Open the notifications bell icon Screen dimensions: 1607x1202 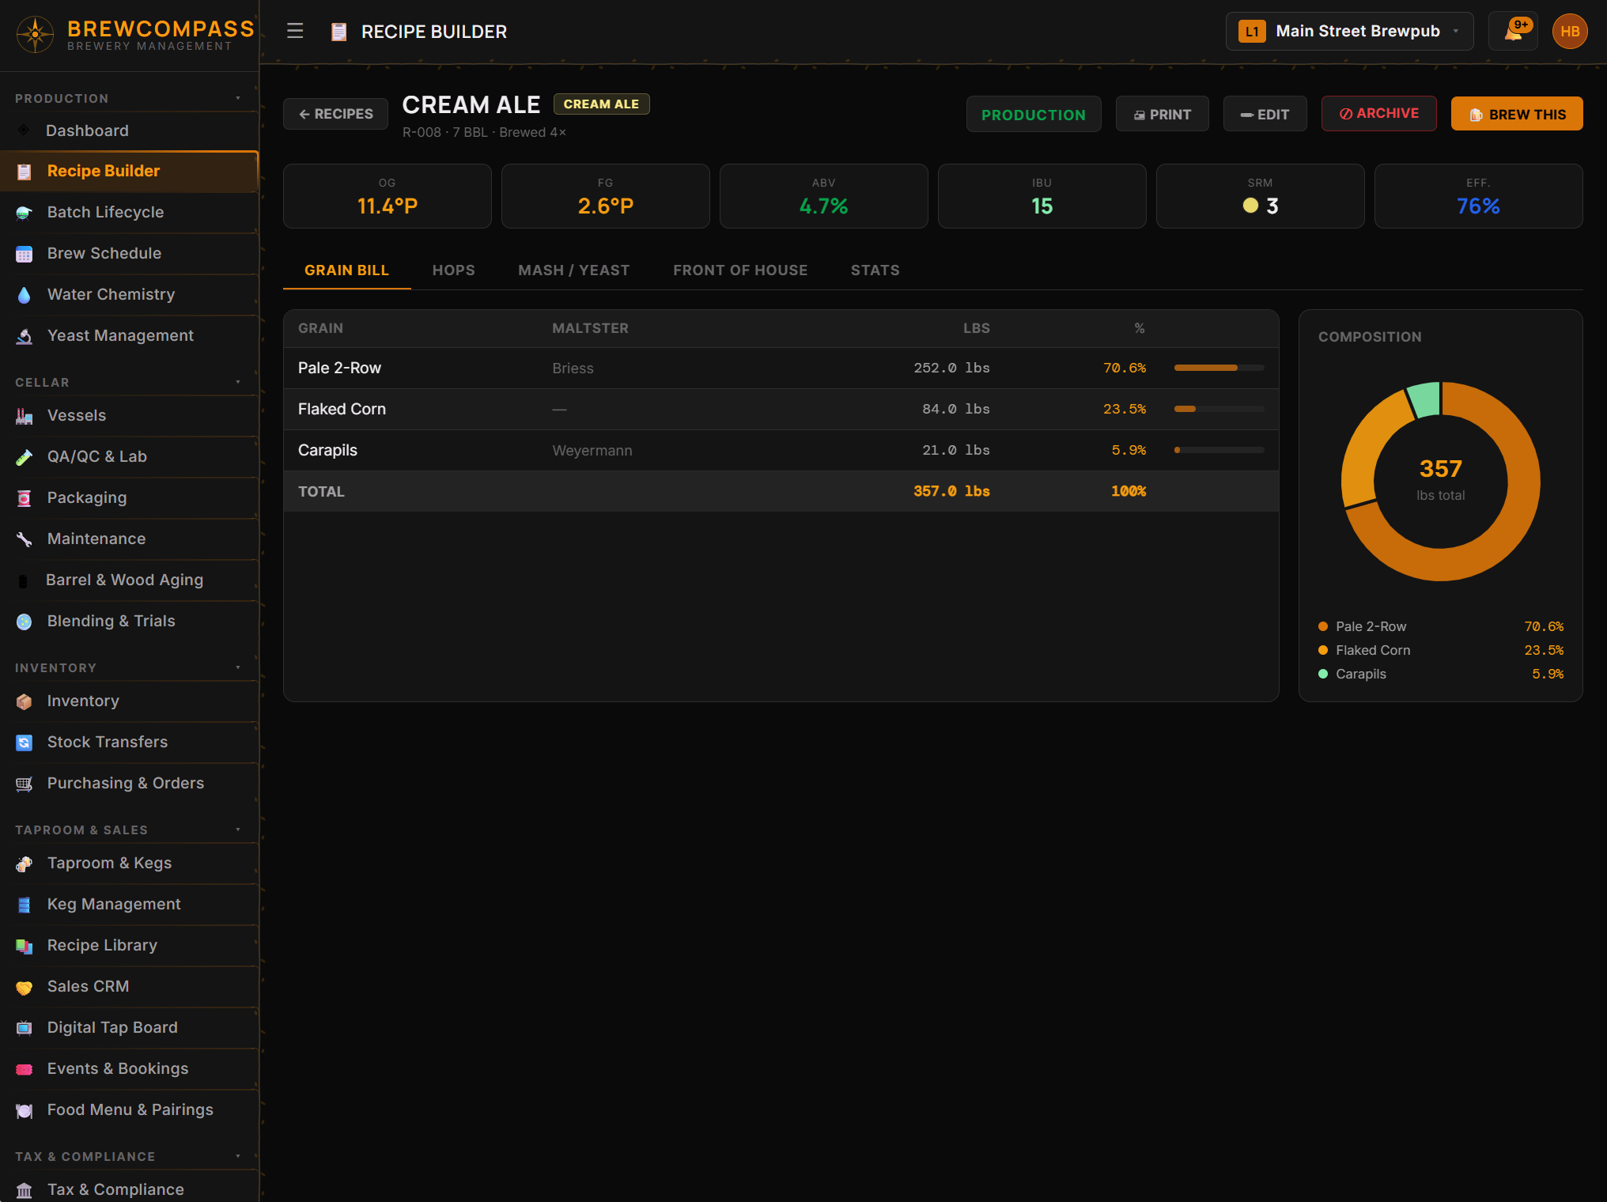coord(1513,32)
